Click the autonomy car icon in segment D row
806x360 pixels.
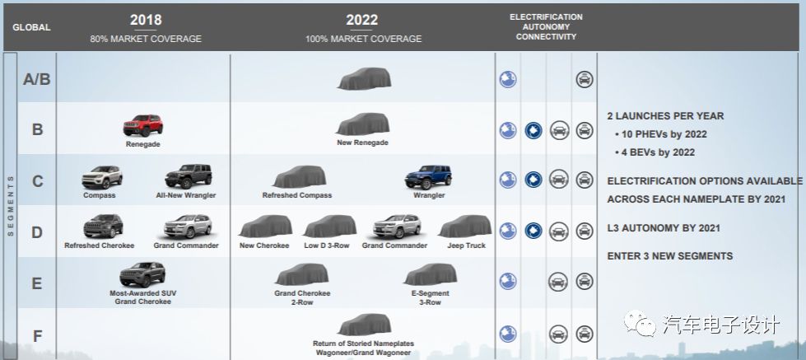[559, 231]
